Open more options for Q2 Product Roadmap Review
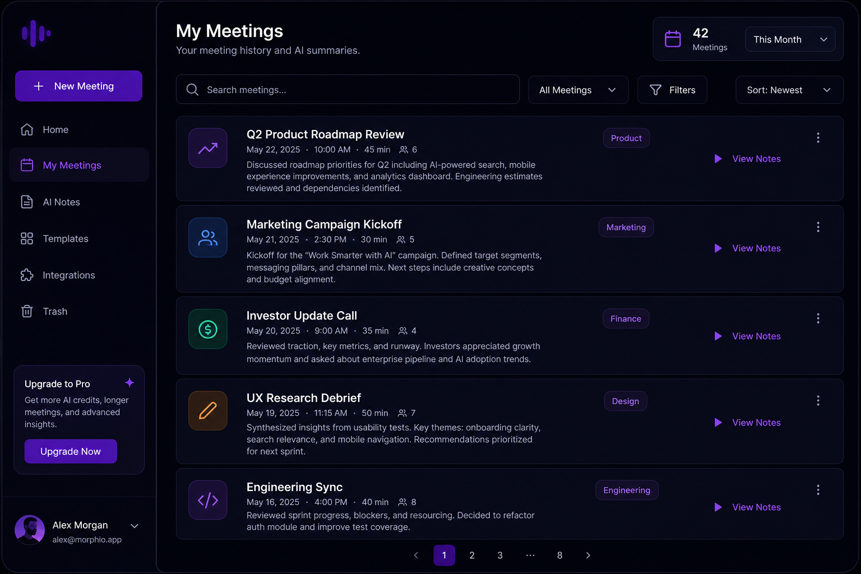This screenshot has width=861, height=574. [818, 138]
